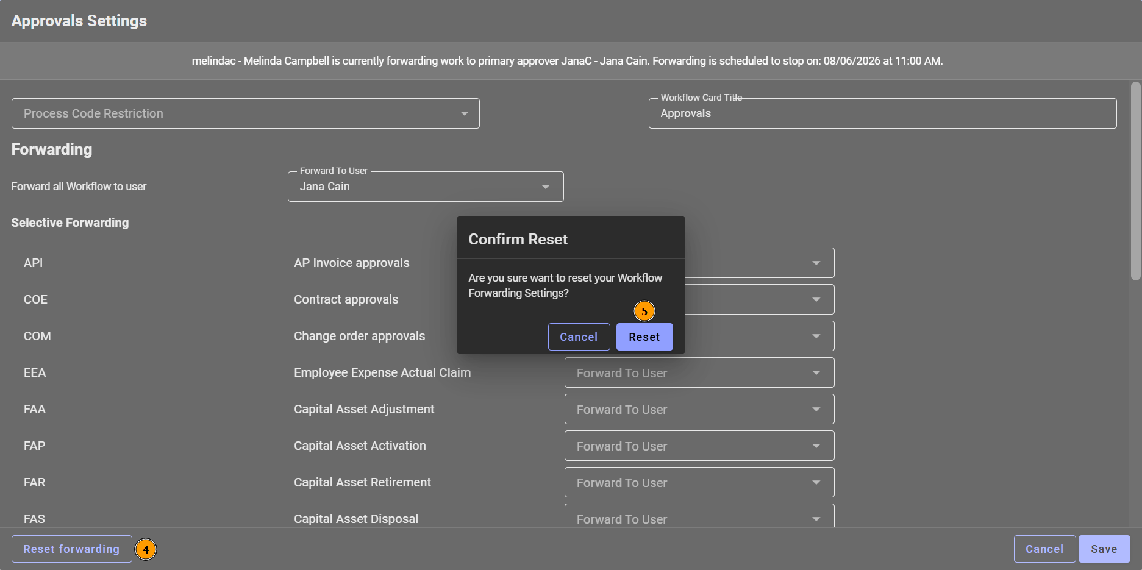Open dropdown arrow for Change order approvals row
This screenshot has width=1142, height=570.
point(816,336)
